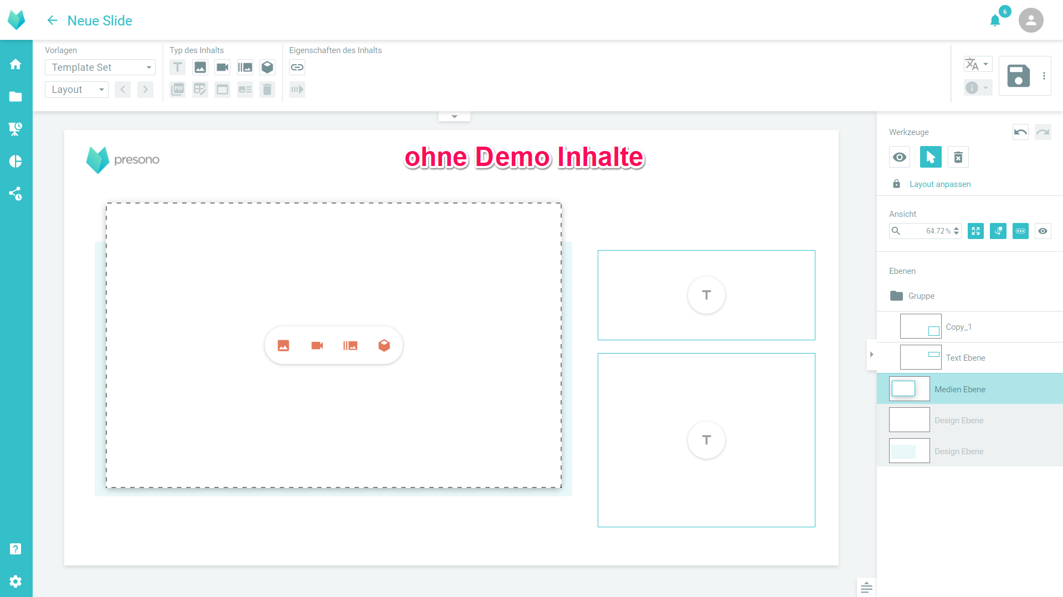
Task: Toggle fit-to-screen view button
Action: (975, 231)
